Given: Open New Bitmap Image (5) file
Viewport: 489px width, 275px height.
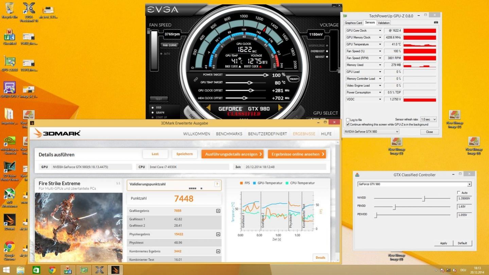Looking at the screenshot, I should (x=397, y=146).
